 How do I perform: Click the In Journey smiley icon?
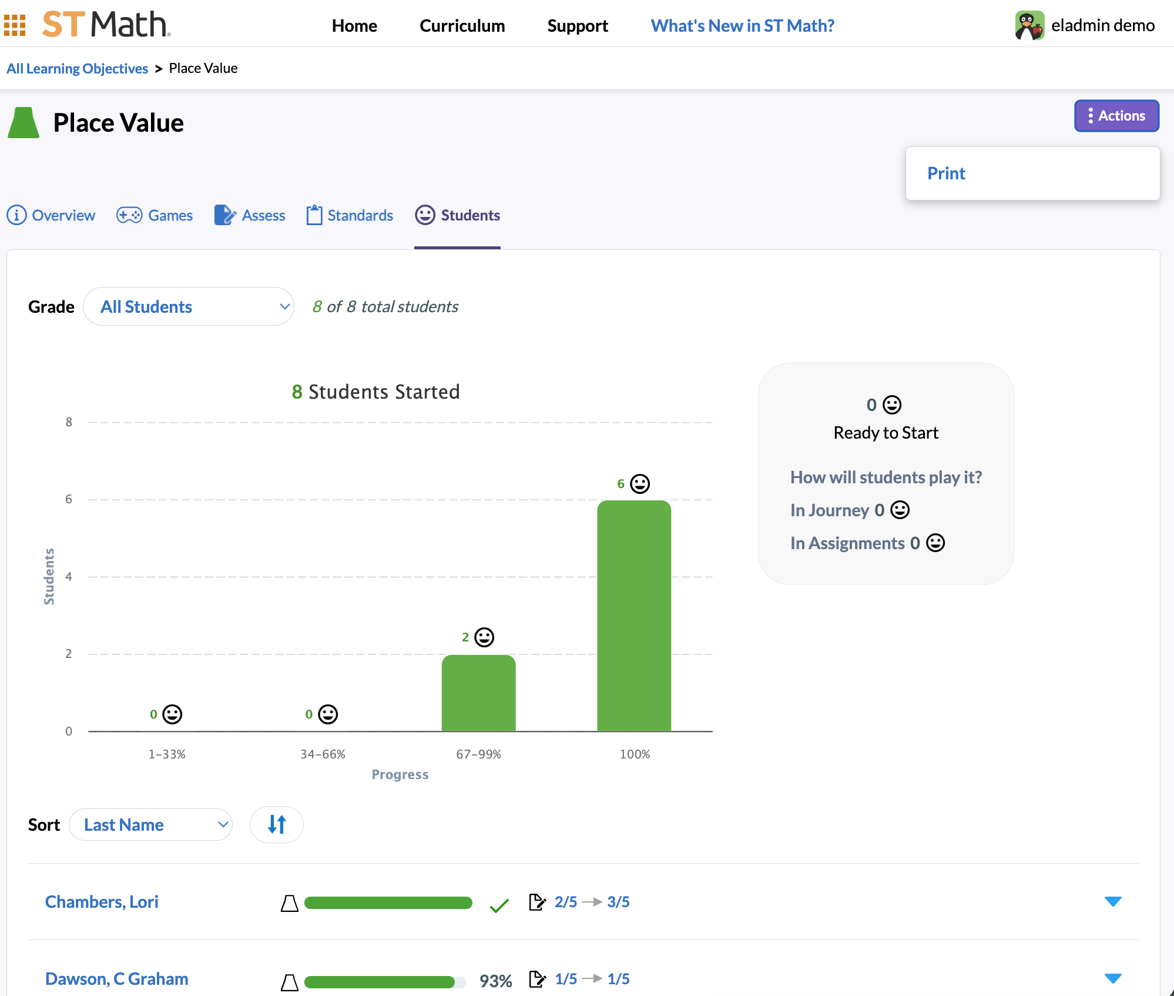[900, 510]
